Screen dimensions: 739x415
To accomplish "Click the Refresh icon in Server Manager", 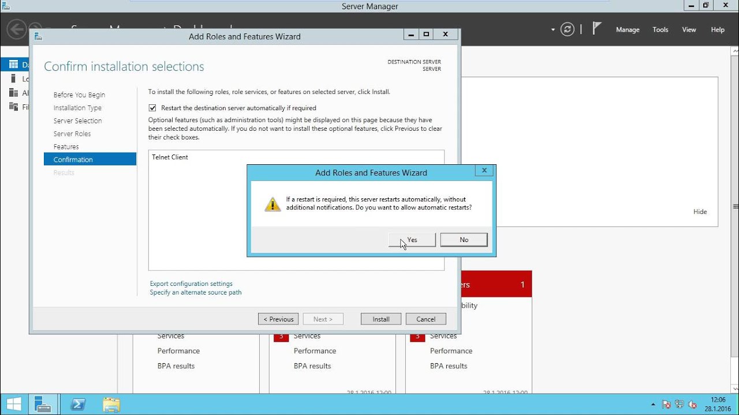I will pos(568,29).
